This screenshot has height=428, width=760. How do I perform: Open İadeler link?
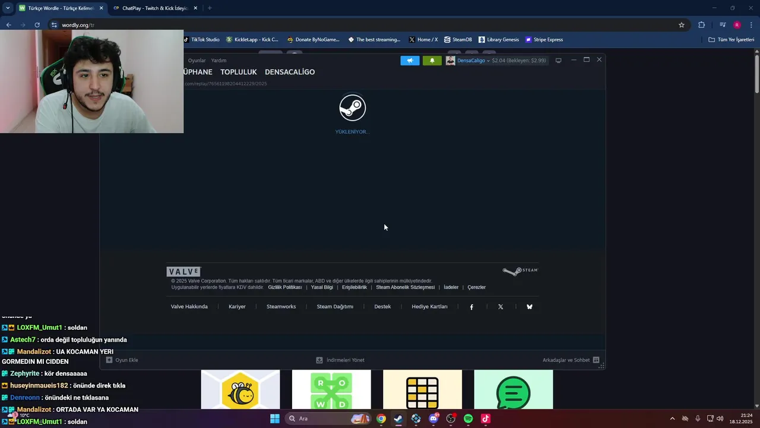pyautogui.click(x=451, y=287)
